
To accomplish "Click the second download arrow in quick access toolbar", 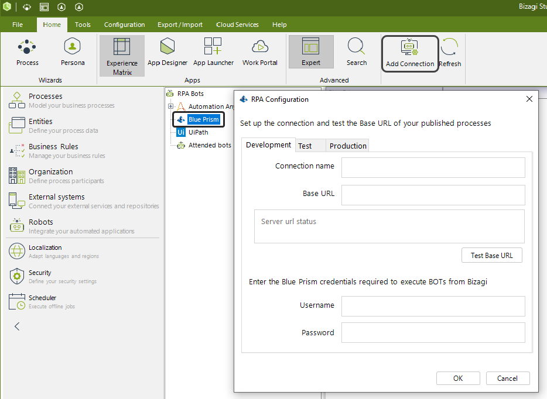I will coord(79,7).
